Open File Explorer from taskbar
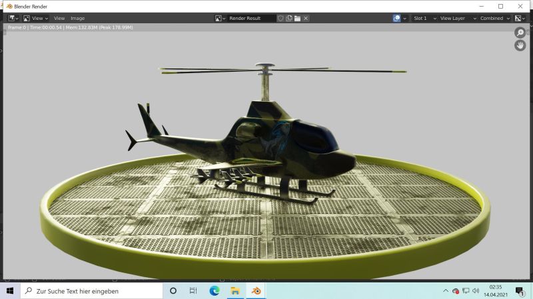The height and width of the screenshot is (299, 533). click(x=235, y=291)
